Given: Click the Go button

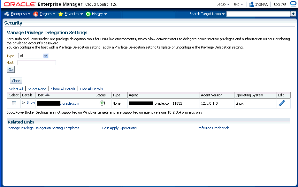Looking at the screenshot, I should [x=11, y=70].
